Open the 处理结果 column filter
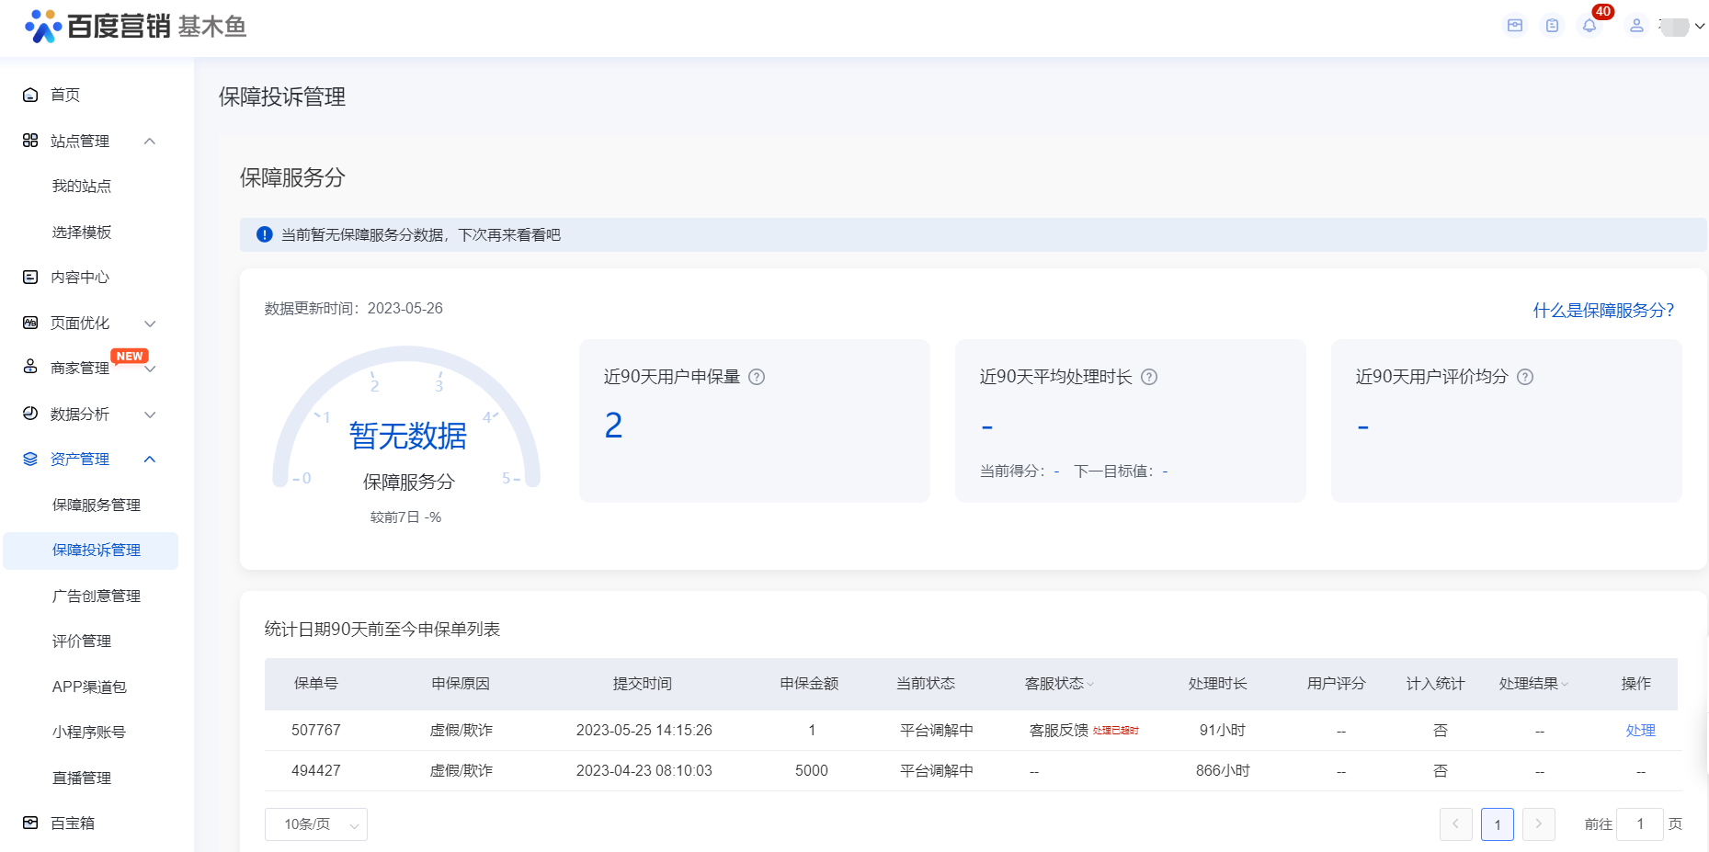The height and width of the screenshot is (852, 1709). click(x=1565, y=684)
